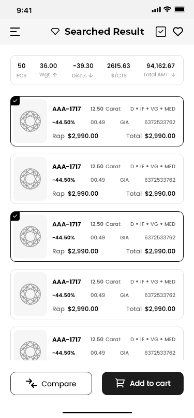Open the $/CTS summary column
The height and width of the screenshot is (418, 194).
(x=118, y=71)
